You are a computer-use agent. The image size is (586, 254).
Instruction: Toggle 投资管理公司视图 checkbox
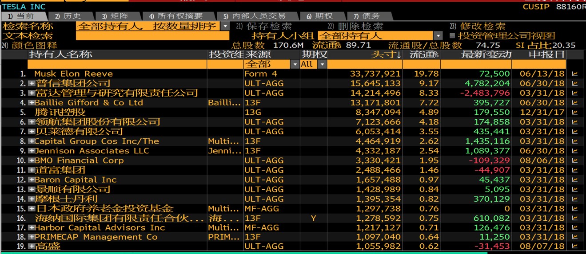[453, 35]
